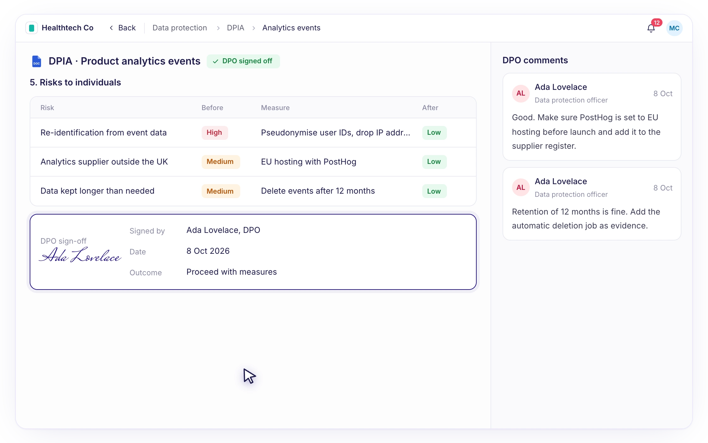708x443 pixels.
Task: Click the High risk badge
Action: 215,133
